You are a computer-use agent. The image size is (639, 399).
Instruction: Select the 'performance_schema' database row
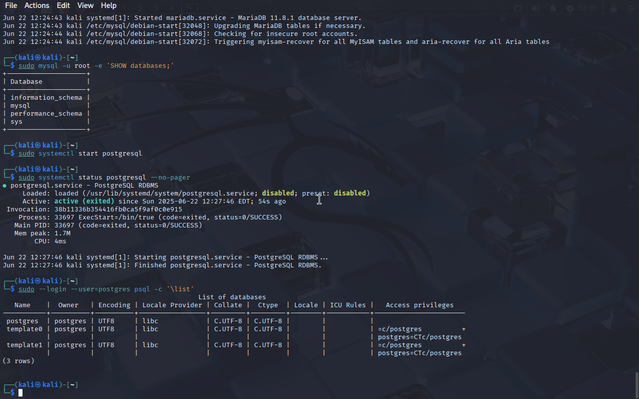pyautogui.click(x=46, y=114)
